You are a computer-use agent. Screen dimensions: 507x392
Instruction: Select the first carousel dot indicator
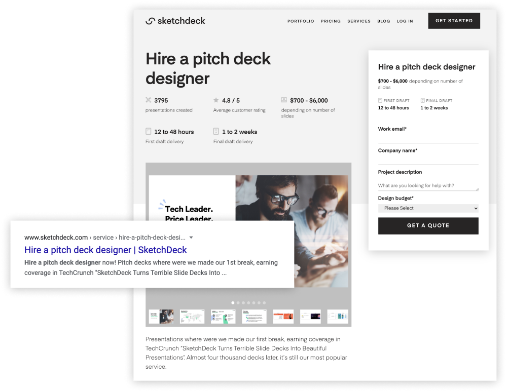coord(233,303)
